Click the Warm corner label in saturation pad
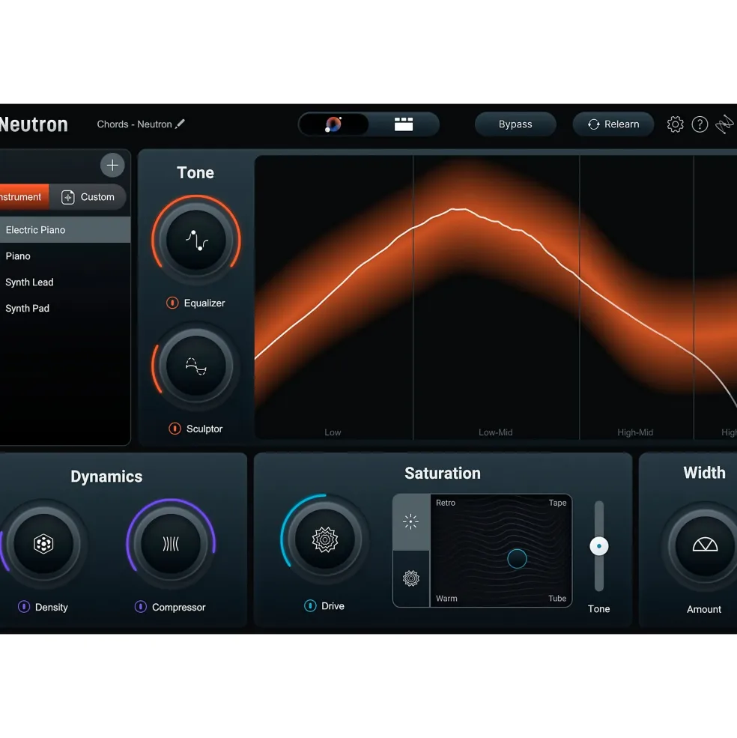The image size is (737, 738). [446, 598]
